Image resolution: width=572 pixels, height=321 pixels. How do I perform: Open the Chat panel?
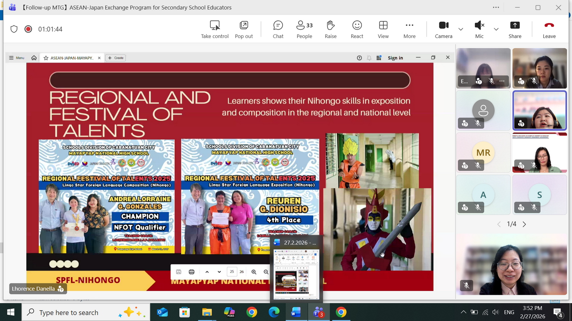click(278, 29)
